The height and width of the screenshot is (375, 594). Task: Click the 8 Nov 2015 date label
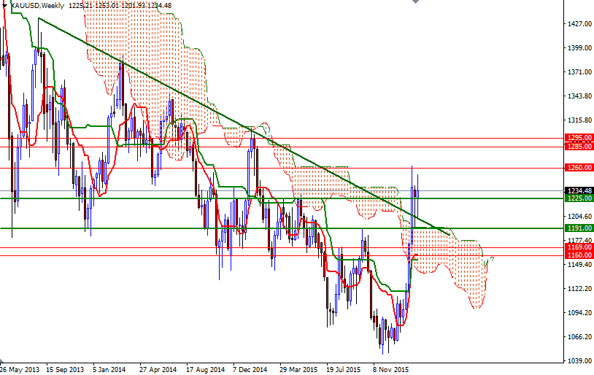coord(391,369)
